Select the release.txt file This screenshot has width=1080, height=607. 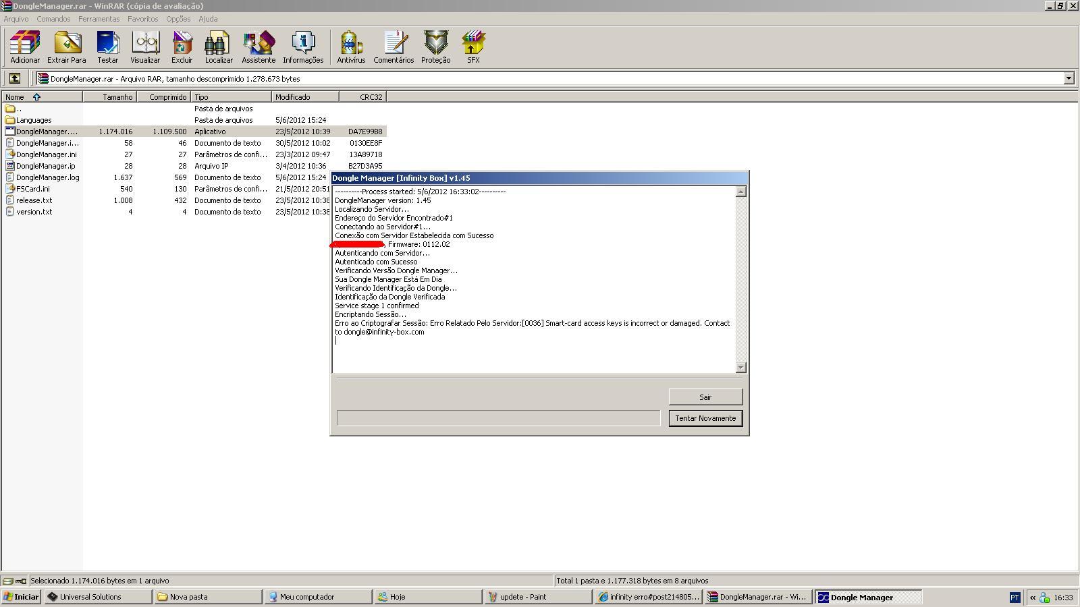[29, 200]
